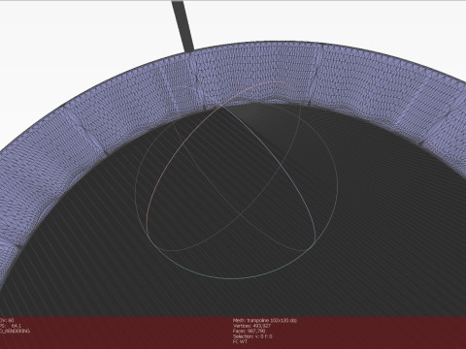Screen dimensions: 466x349
Task: Click the Vertices count line
Action: tap(251, 326)
